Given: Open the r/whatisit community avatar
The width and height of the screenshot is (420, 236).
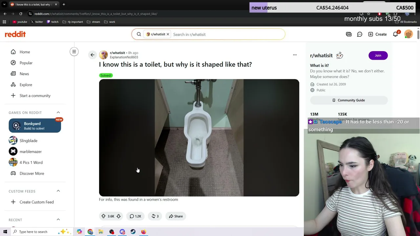Looking at the screenshot, I should pos(103,55).
